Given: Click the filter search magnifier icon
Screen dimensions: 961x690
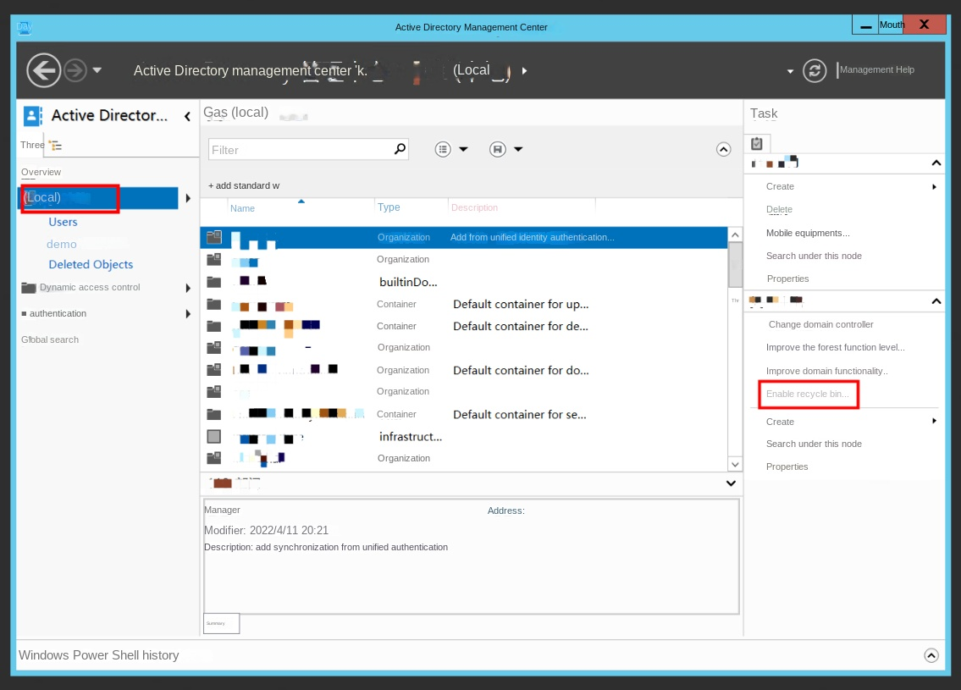Looking at the screenshot, I should tap(400, 149).
